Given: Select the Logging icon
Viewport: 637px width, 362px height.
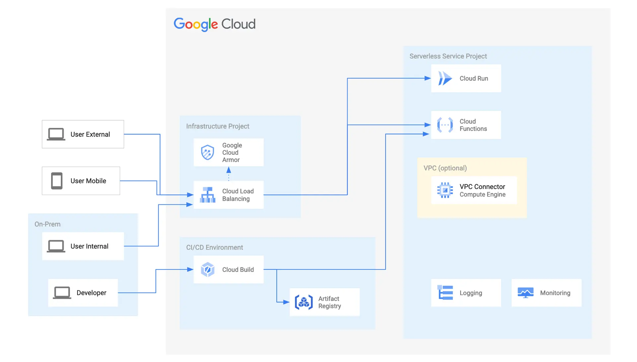Looking at the screenshot, I should (445, 293).
